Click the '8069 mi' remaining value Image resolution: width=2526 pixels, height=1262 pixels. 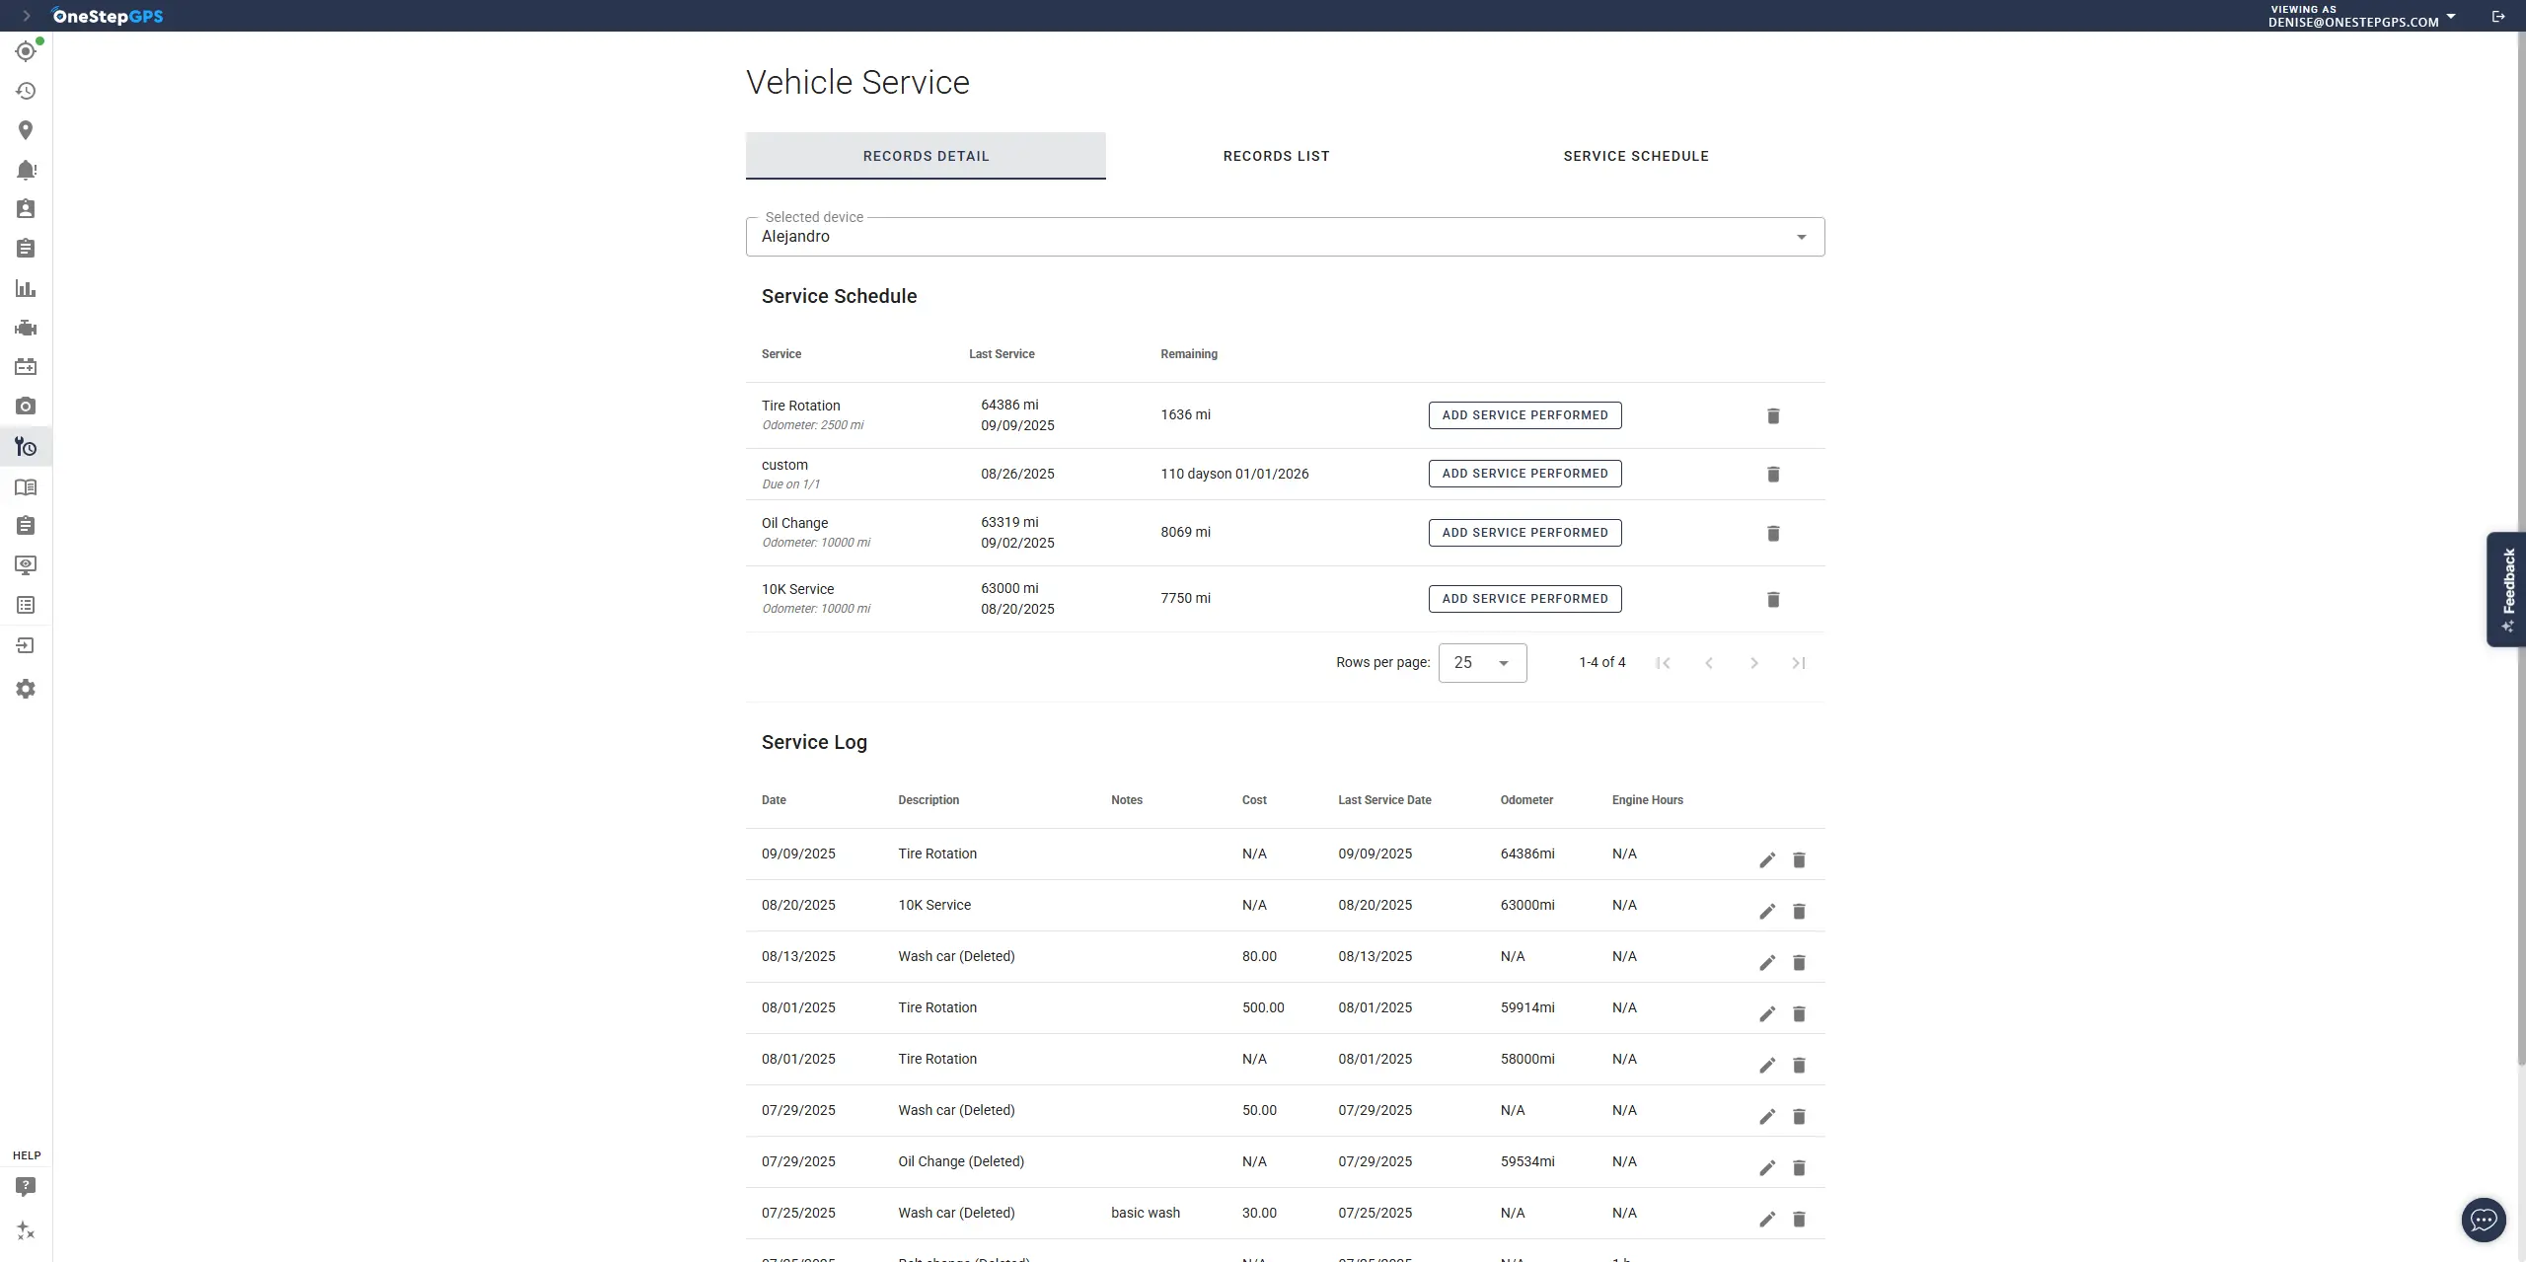tap(1185, 532)
